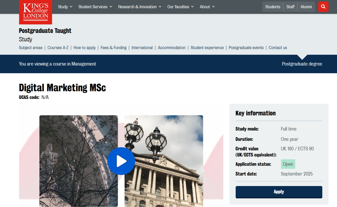Expand the Student Services dropdown
337x207 pixels.
pos(95,7)
